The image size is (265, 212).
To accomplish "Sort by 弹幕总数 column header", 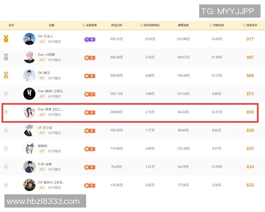I will (x=183, y=25).
